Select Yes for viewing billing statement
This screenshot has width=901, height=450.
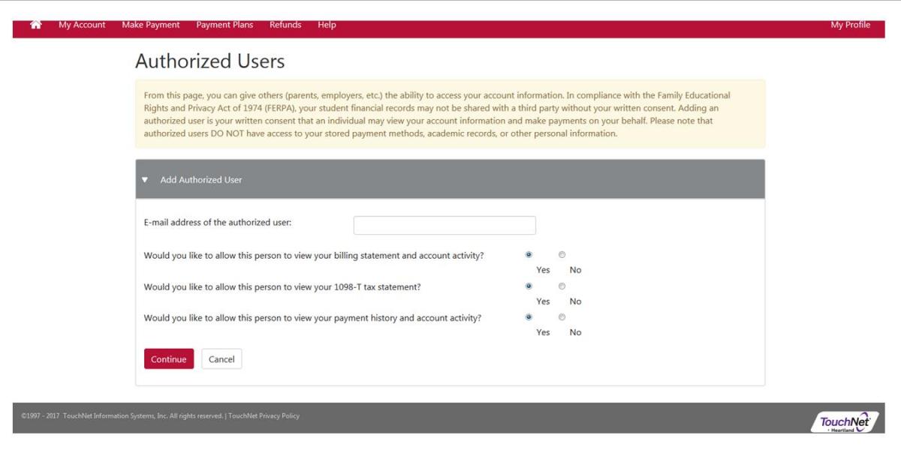click(x=529, y=255)
